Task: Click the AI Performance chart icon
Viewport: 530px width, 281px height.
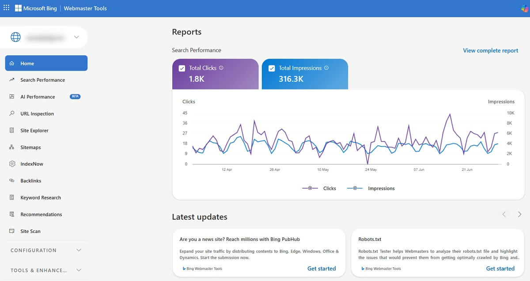Action: click(12, 97)
